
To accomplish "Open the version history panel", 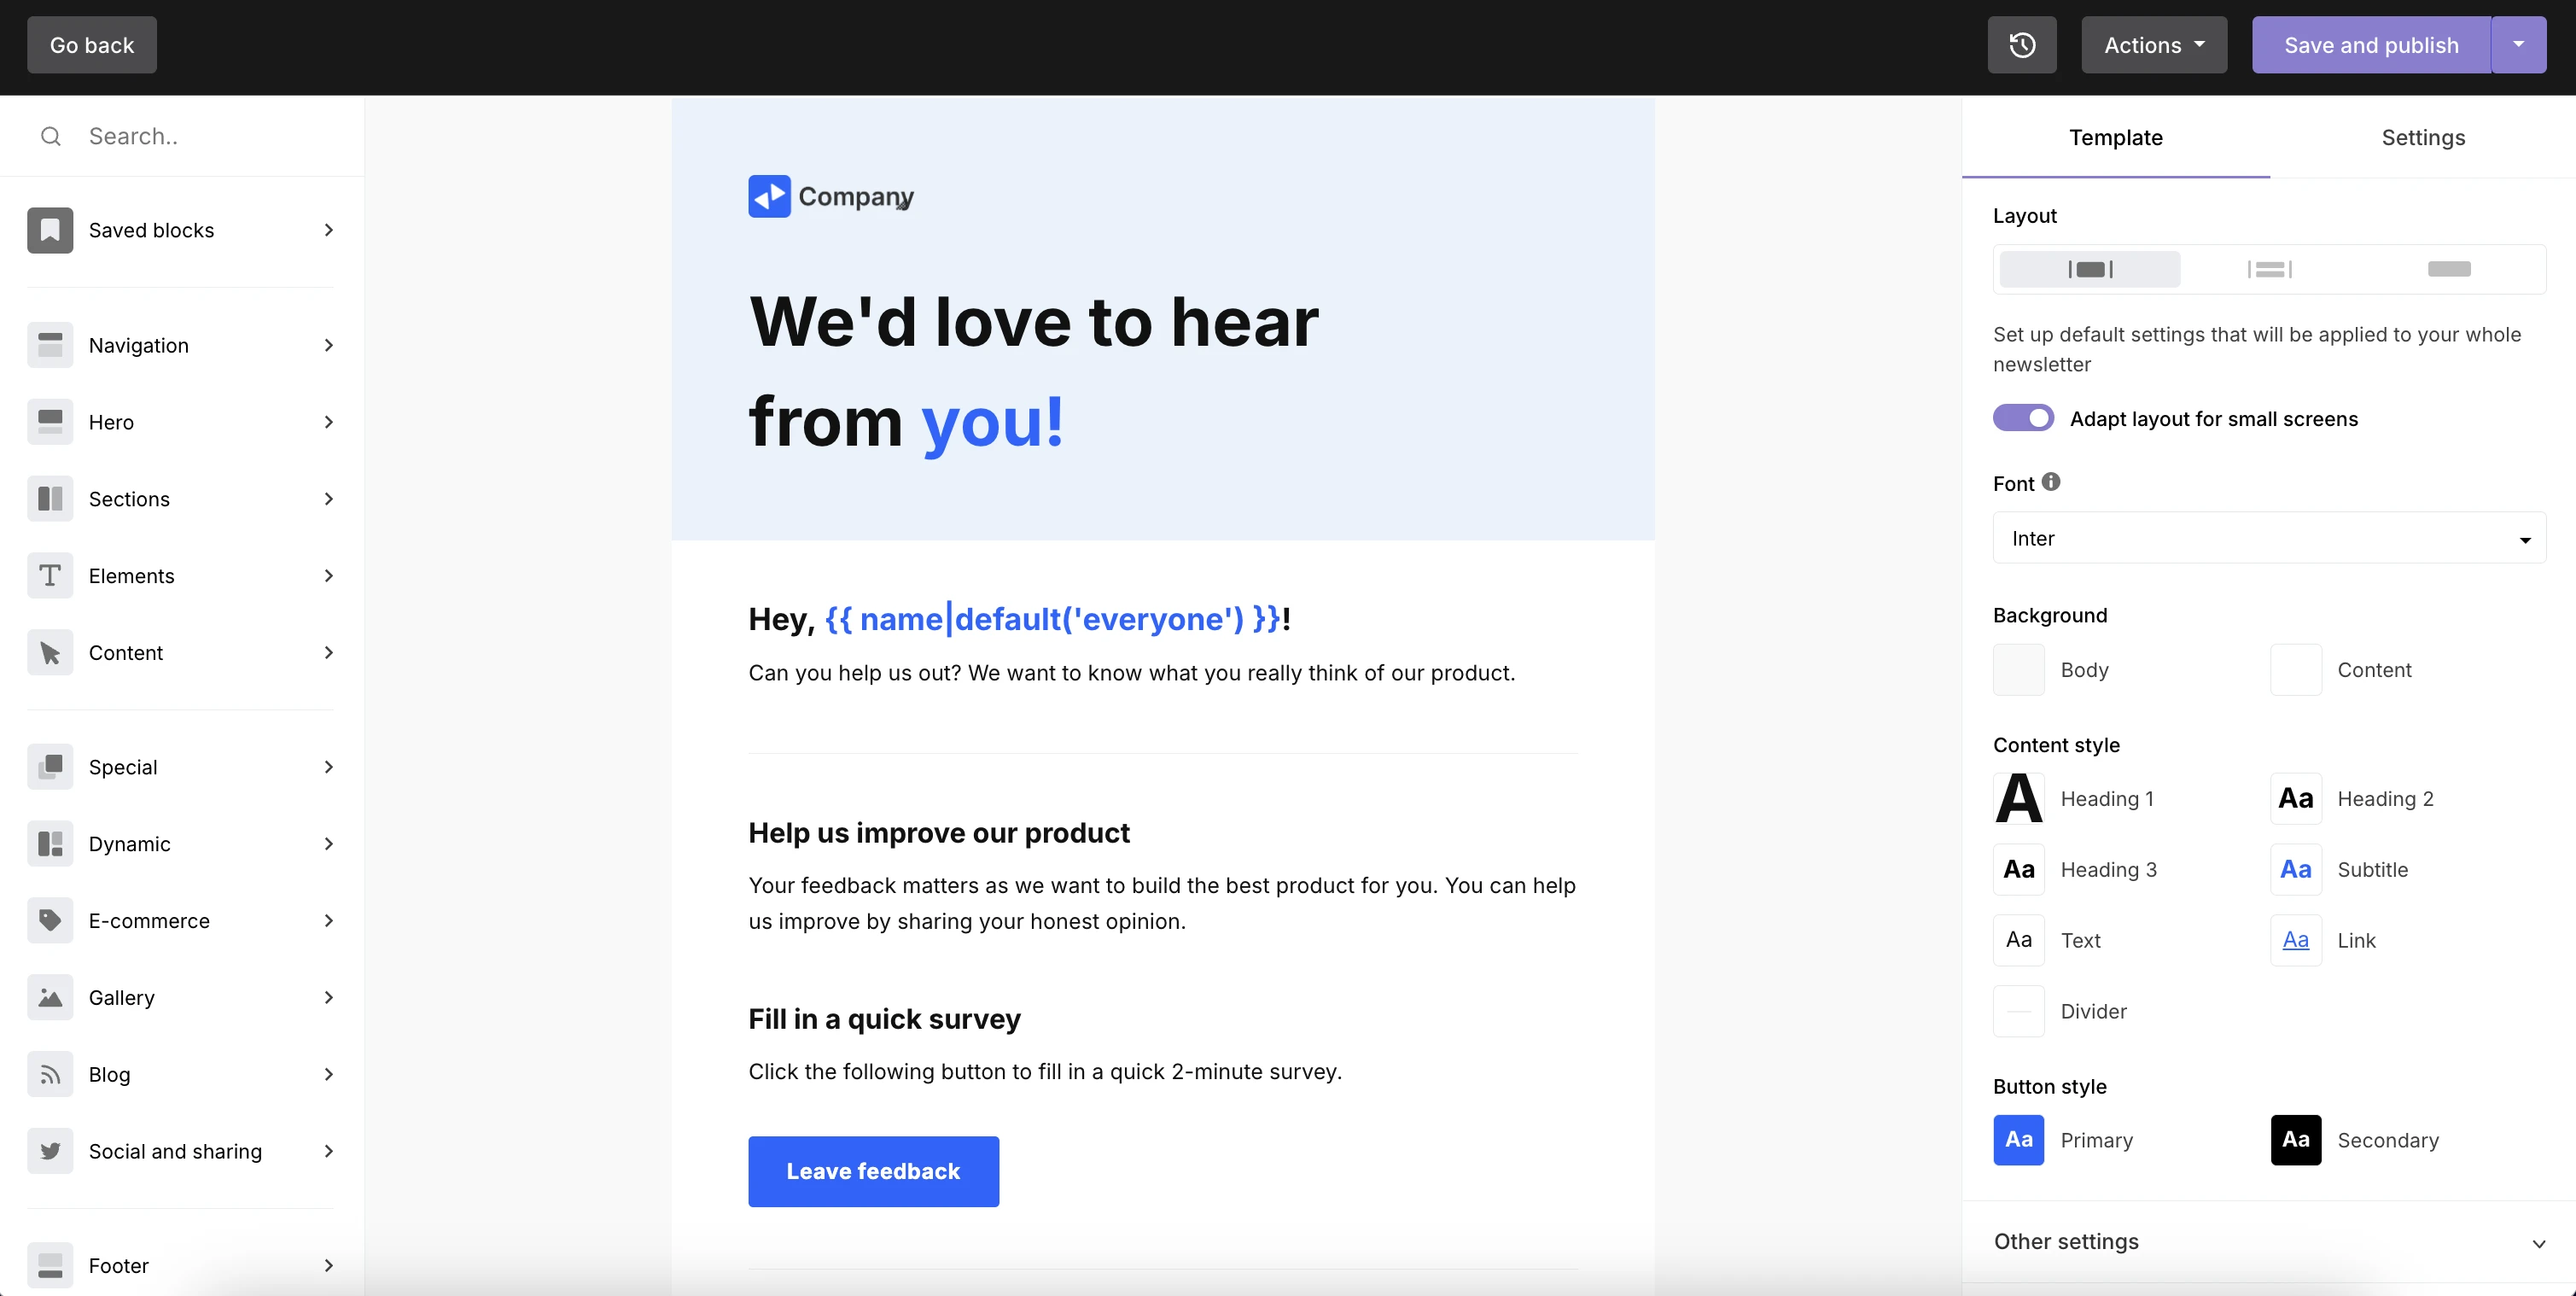I will pos(2022,44).
